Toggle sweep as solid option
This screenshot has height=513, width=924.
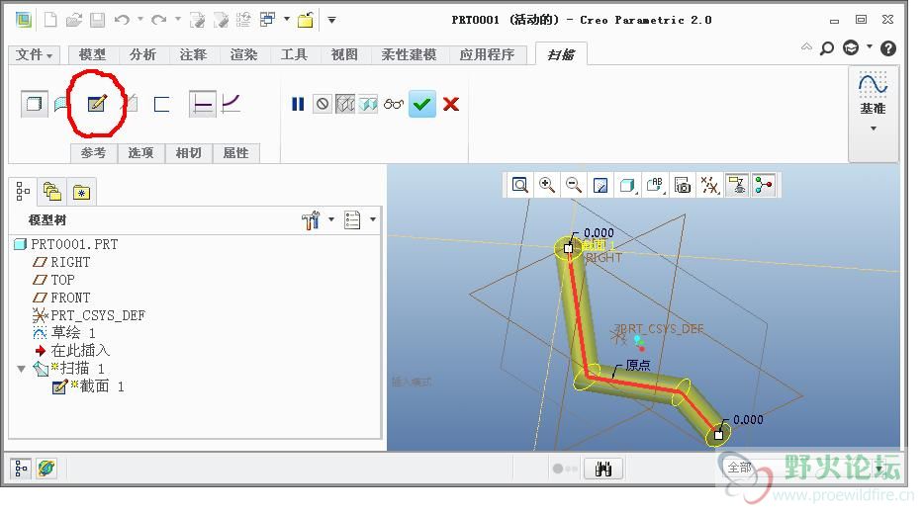pyautogui.click(x=35, y=104)
